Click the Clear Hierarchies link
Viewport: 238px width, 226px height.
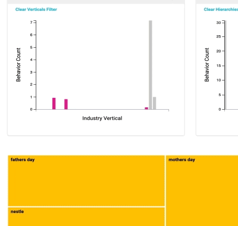click(x=221, y=10)
